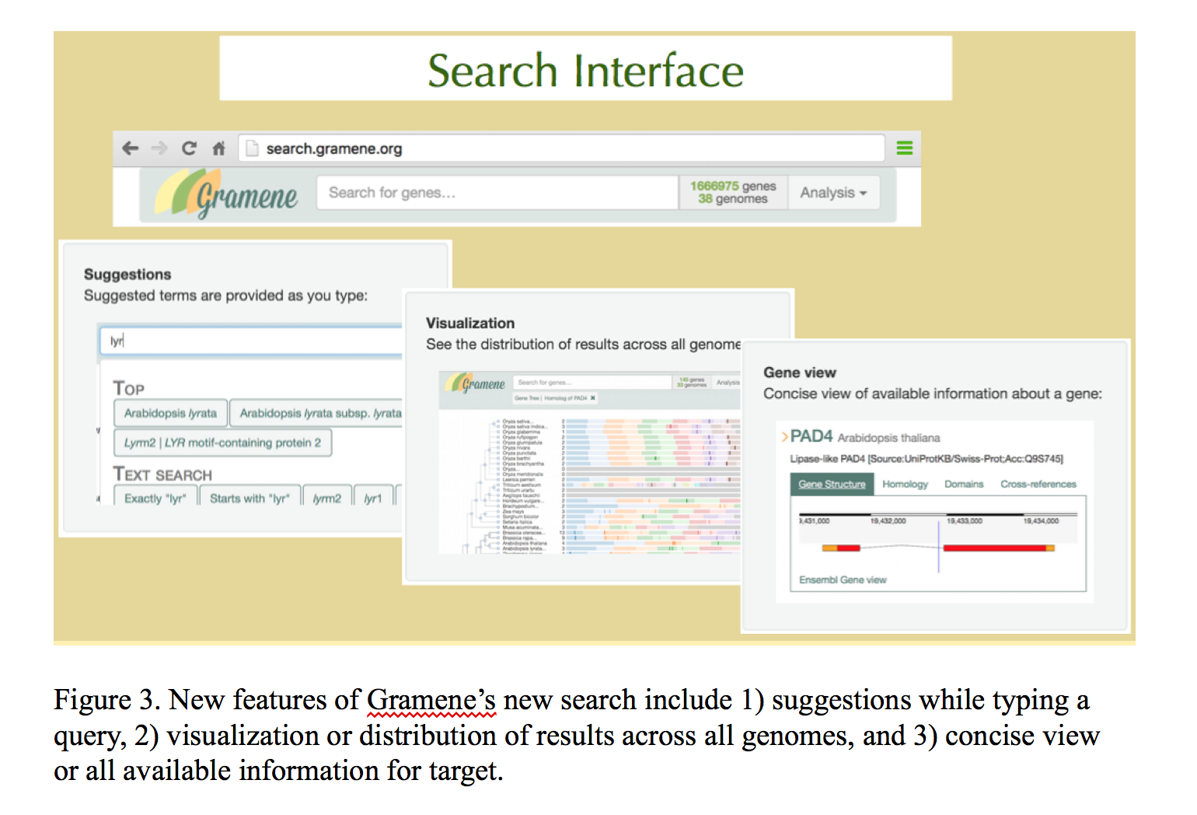The width and height of the screenshot is (1197, 815).
Task: Expand the PAD4 gene chevron
Action: (784, 437)
